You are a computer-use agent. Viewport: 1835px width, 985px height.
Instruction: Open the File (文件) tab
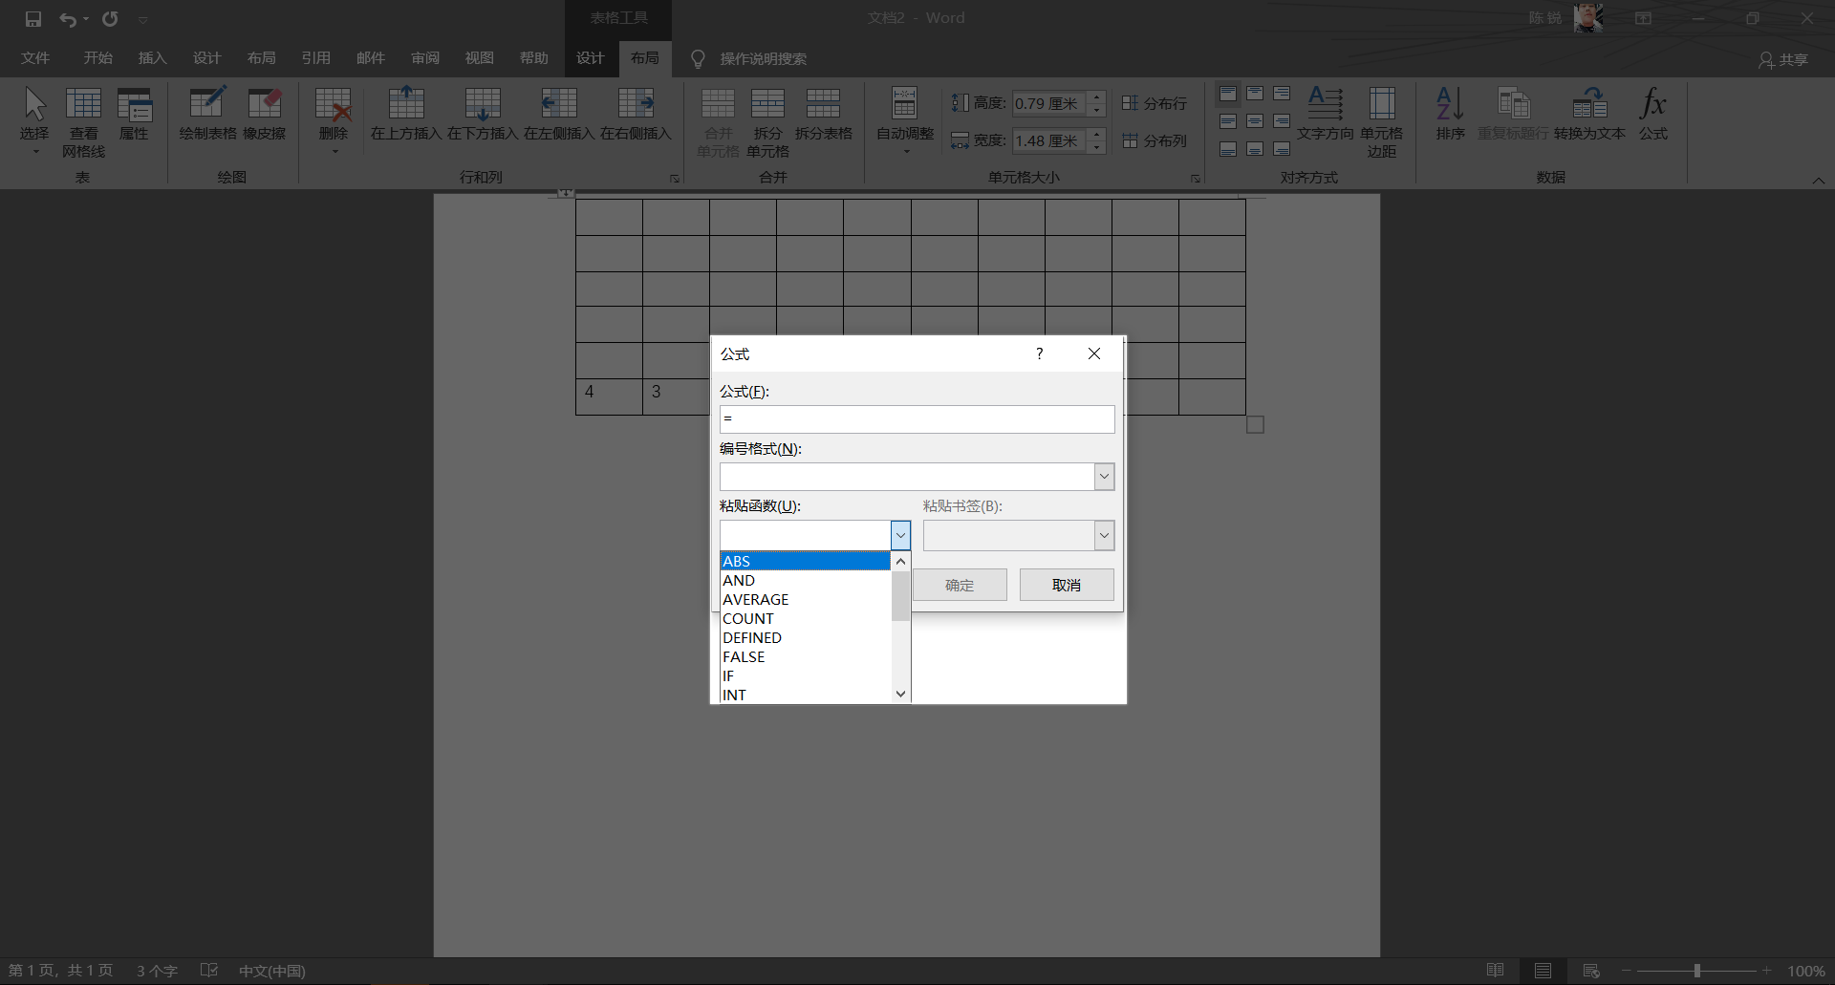pyautogui.click(x=35, y=58)
